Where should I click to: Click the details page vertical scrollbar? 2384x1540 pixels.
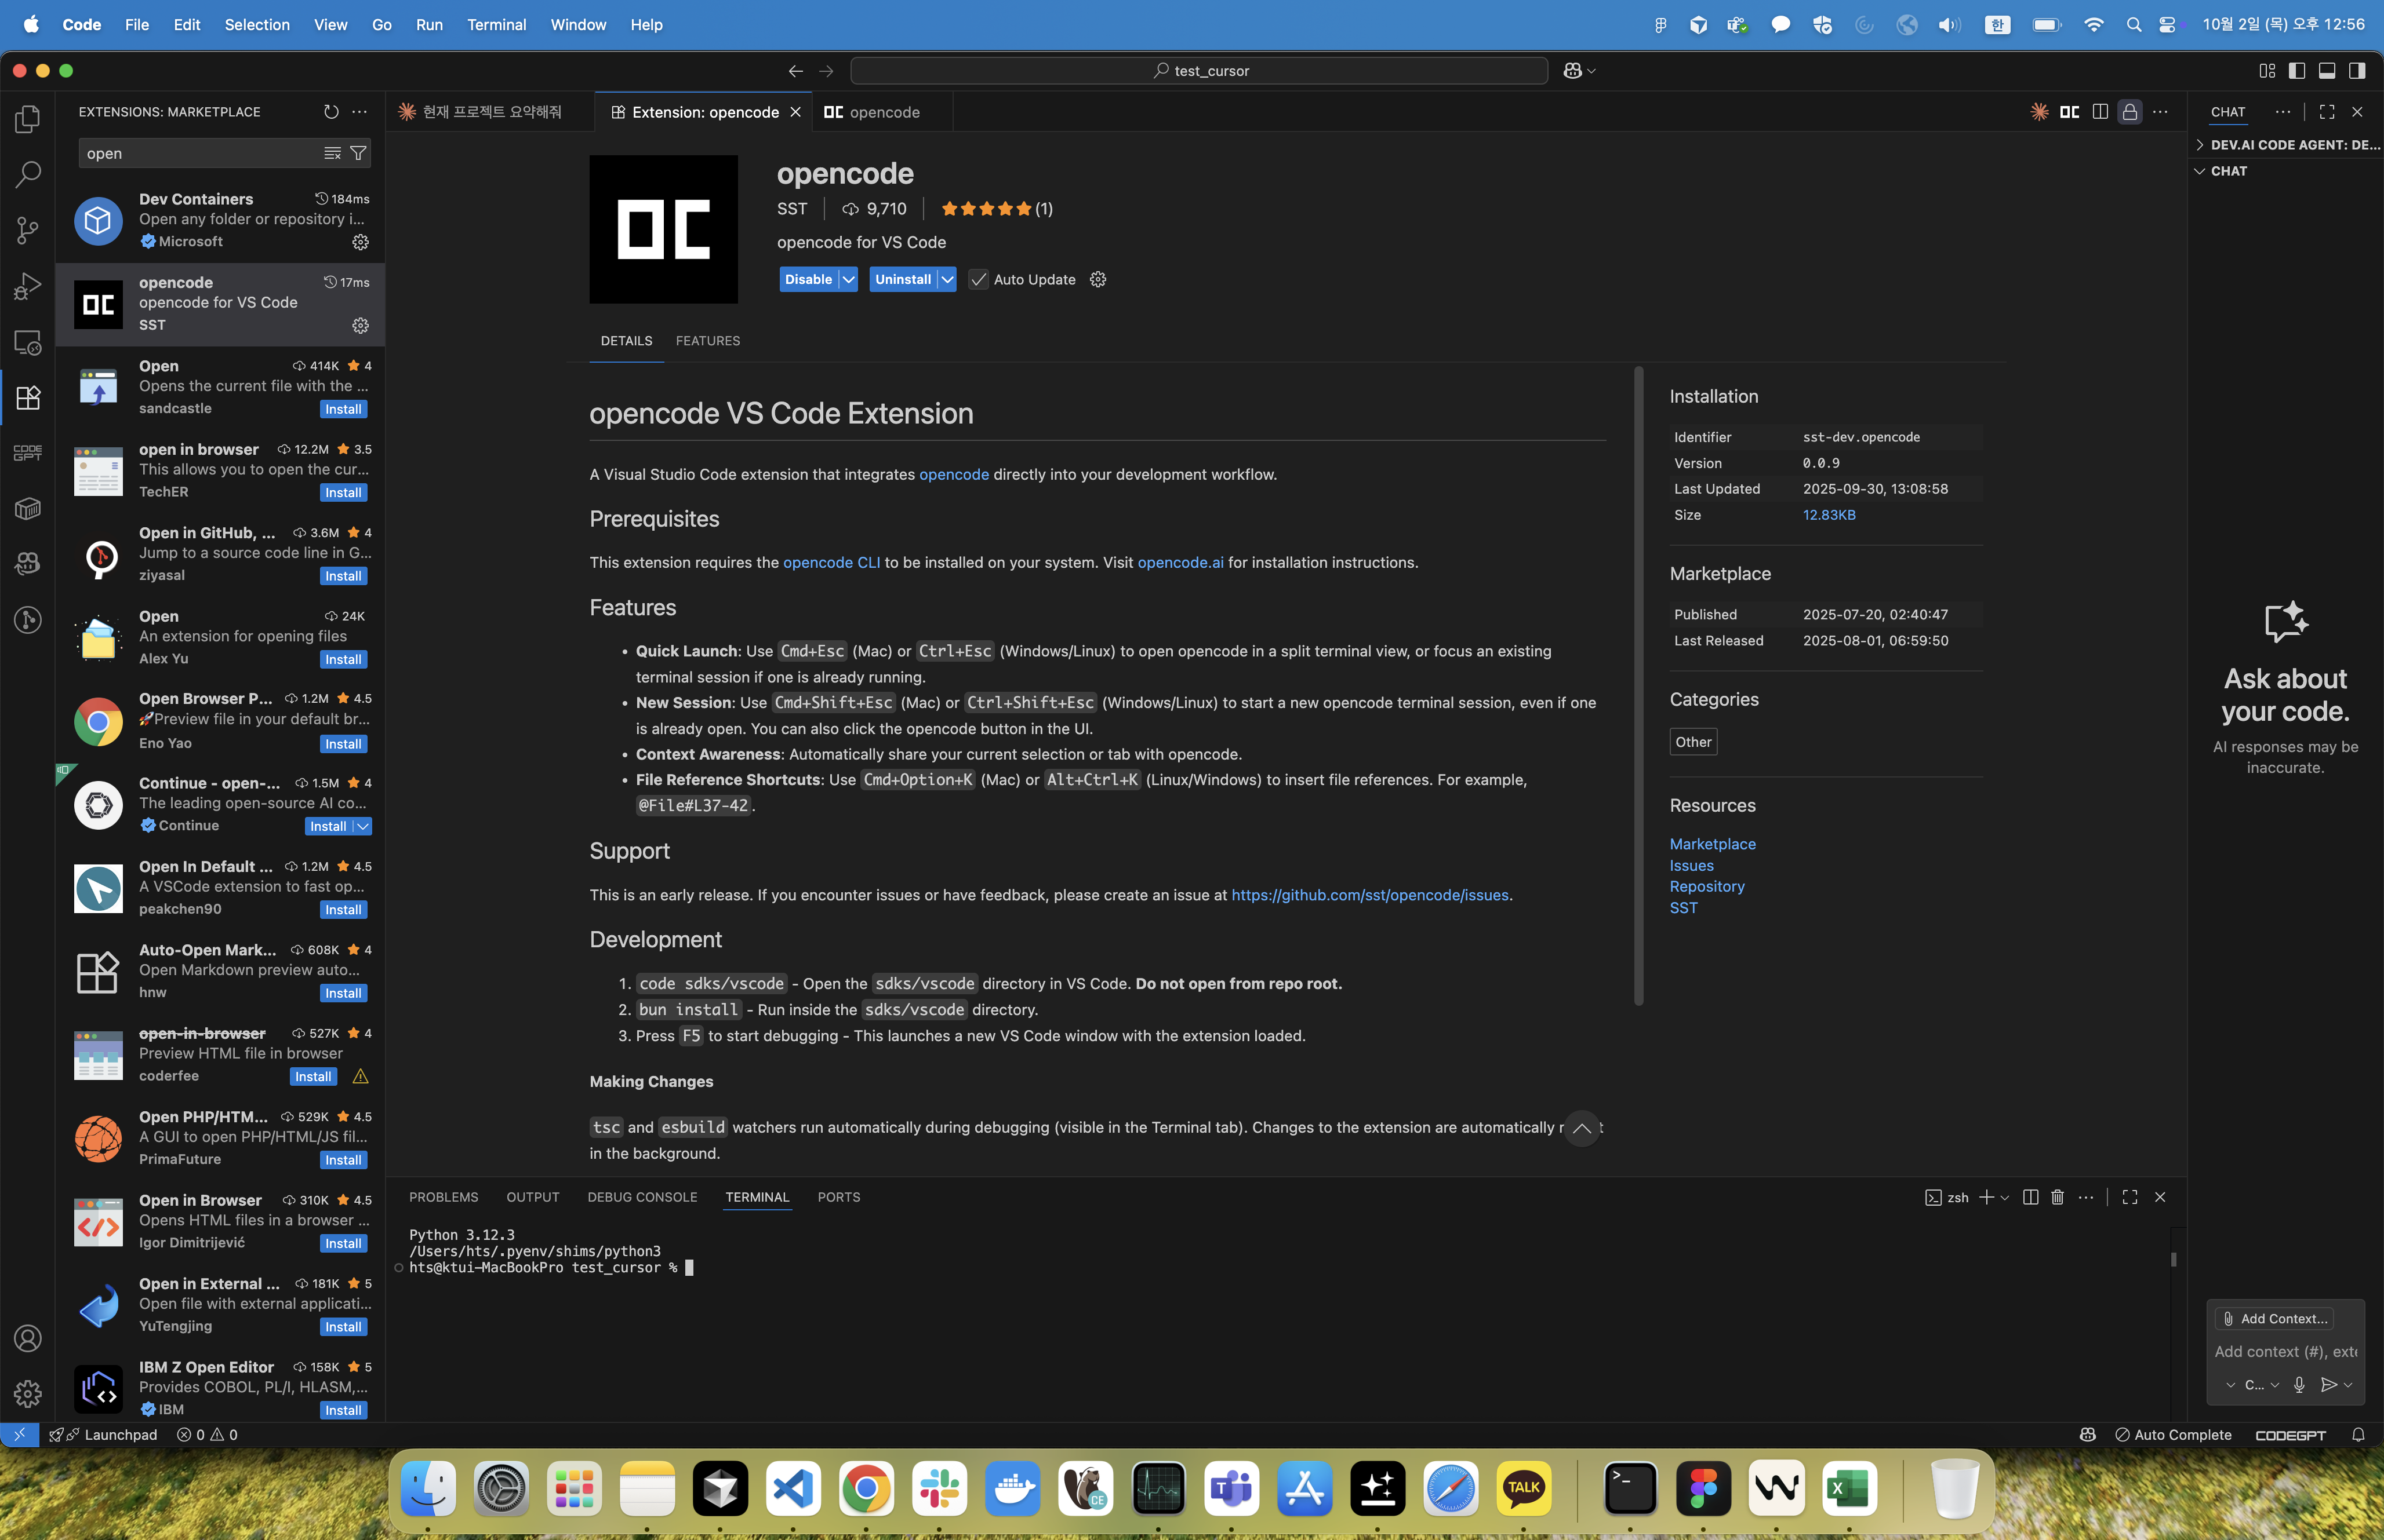(1638, 686)
